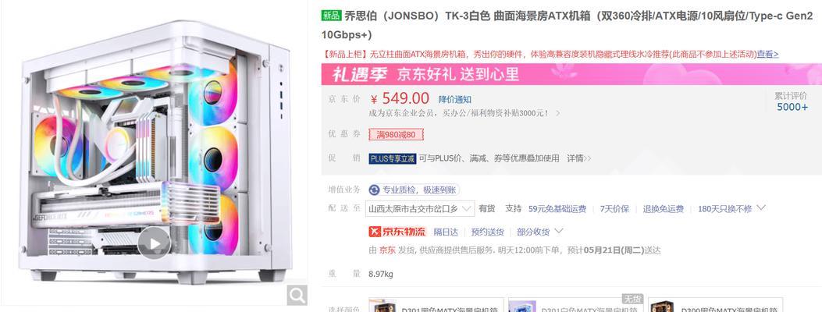Expand promotion 详情 details

578,158
